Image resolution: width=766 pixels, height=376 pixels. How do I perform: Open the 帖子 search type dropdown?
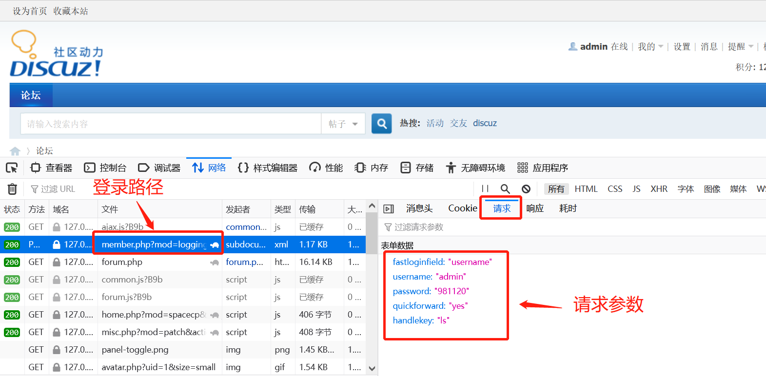pos(343,124)
